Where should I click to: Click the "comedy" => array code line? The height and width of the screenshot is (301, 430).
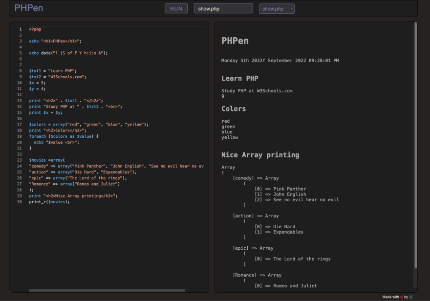[x=116, y=166]
